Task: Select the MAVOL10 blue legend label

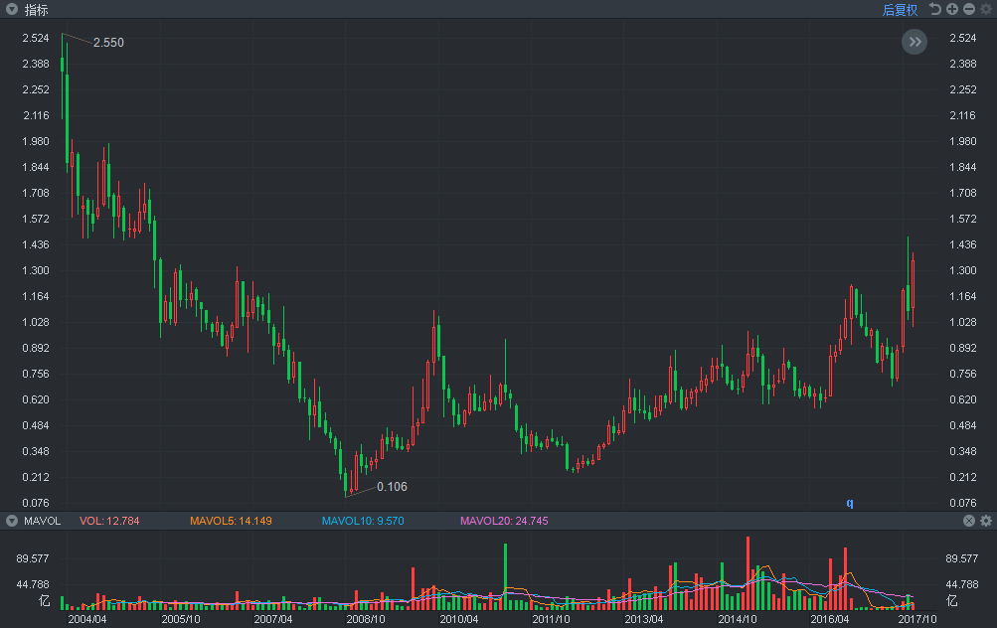Action: (363, 521)
